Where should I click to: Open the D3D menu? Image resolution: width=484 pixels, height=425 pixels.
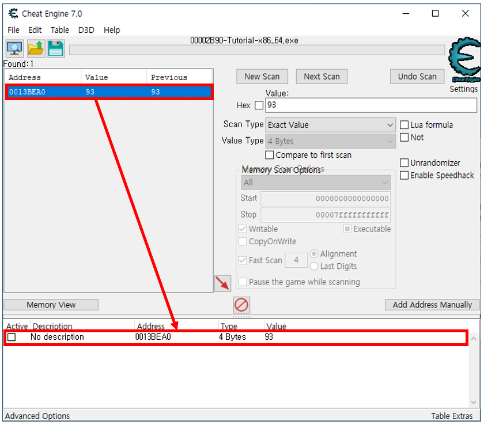pyautogui.click(x=86, y=30)
